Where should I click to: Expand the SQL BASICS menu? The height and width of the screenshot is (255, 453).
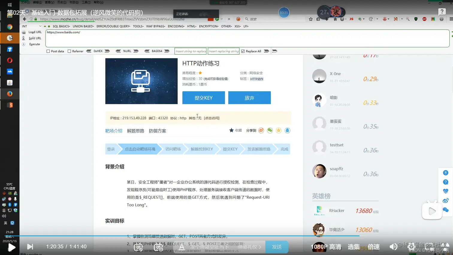[x=61, y=26]
